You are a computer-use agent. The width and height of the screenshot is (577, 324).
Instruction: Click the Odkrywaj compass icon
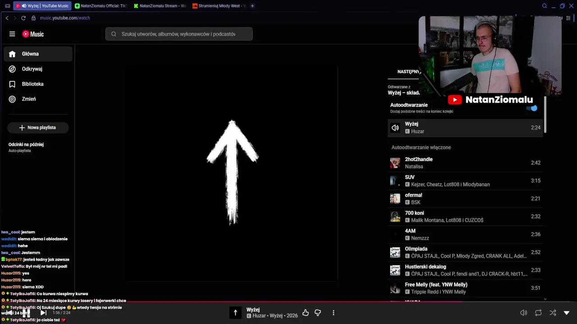(x=12, y=69)
